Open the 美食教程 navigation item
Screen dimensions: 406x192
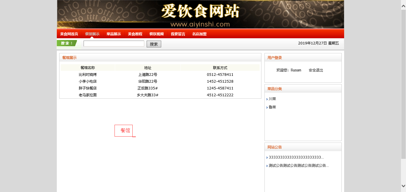(135, 34)
